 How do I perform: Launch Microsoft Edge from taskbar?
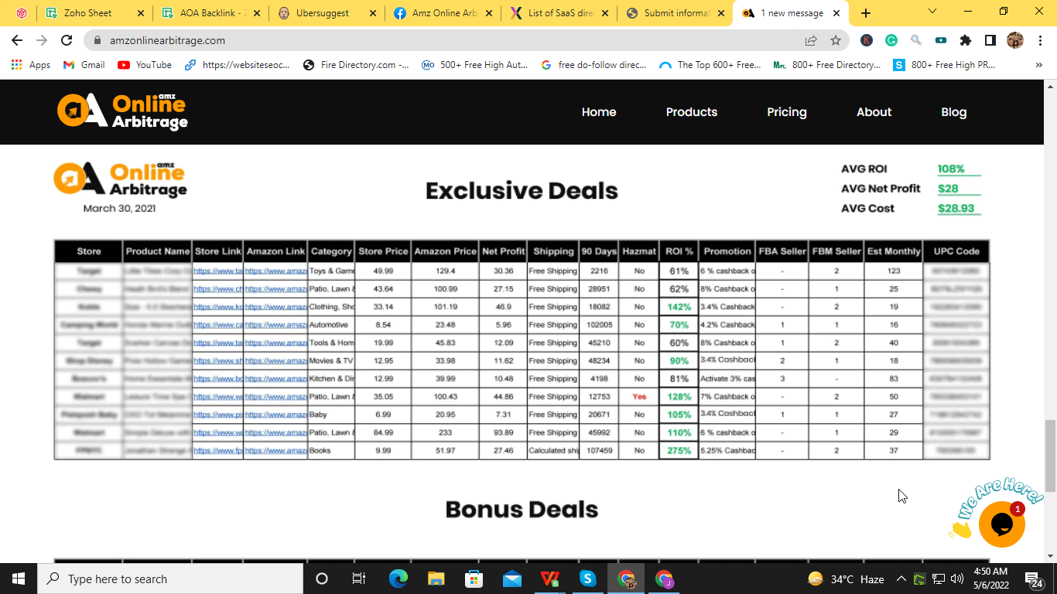click(x=398, y=579)
